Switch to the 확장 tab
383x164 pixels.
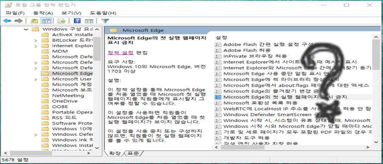pos(114,153)
